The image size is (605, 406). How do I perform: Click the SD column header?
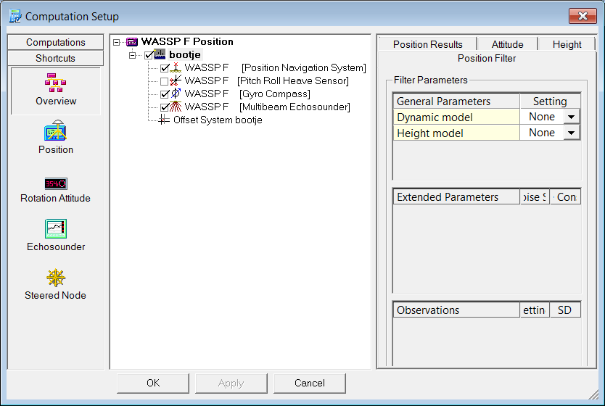(x=565, y=310)
